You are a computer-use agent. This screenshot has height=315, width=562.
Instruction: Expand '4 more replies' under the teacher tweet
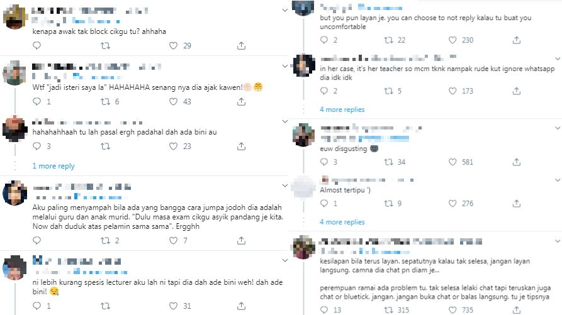click(x=342, y=109)
